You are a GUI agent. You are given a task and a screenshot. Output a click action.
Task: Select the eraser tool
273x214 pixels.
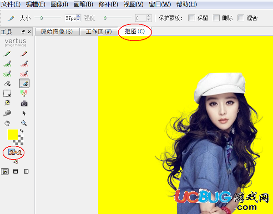coord(7,84)
